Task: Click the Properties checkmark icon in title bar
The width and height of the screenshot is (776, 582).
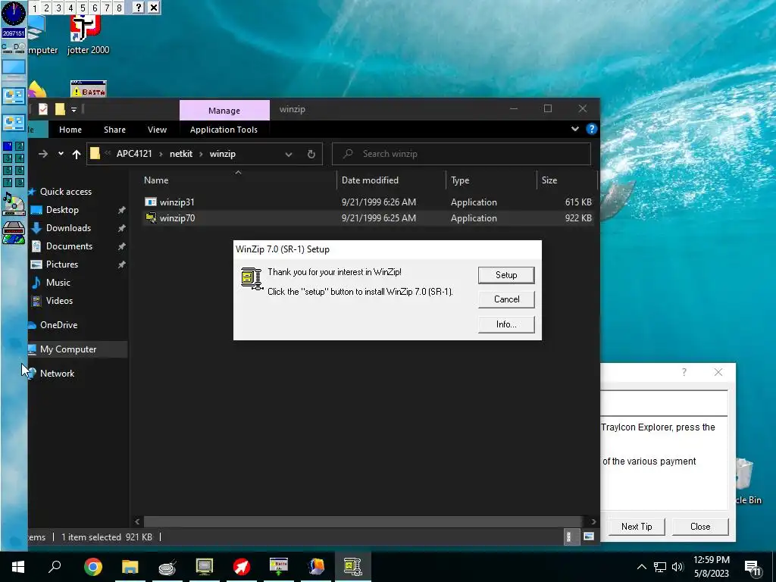Action: pos(43,109)
